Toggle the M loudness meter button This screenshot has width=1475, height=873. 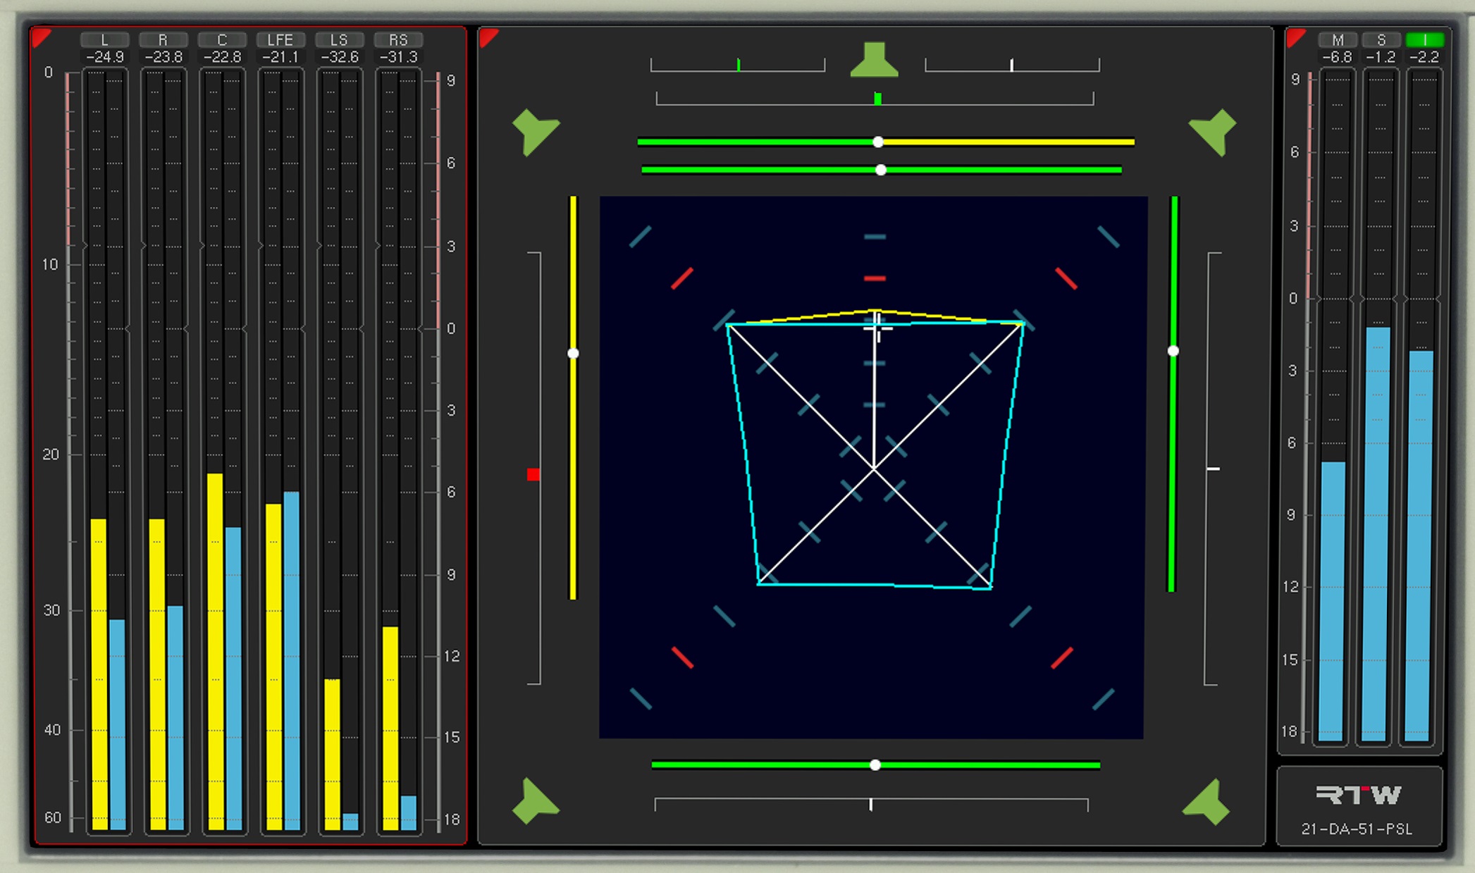1338,39
